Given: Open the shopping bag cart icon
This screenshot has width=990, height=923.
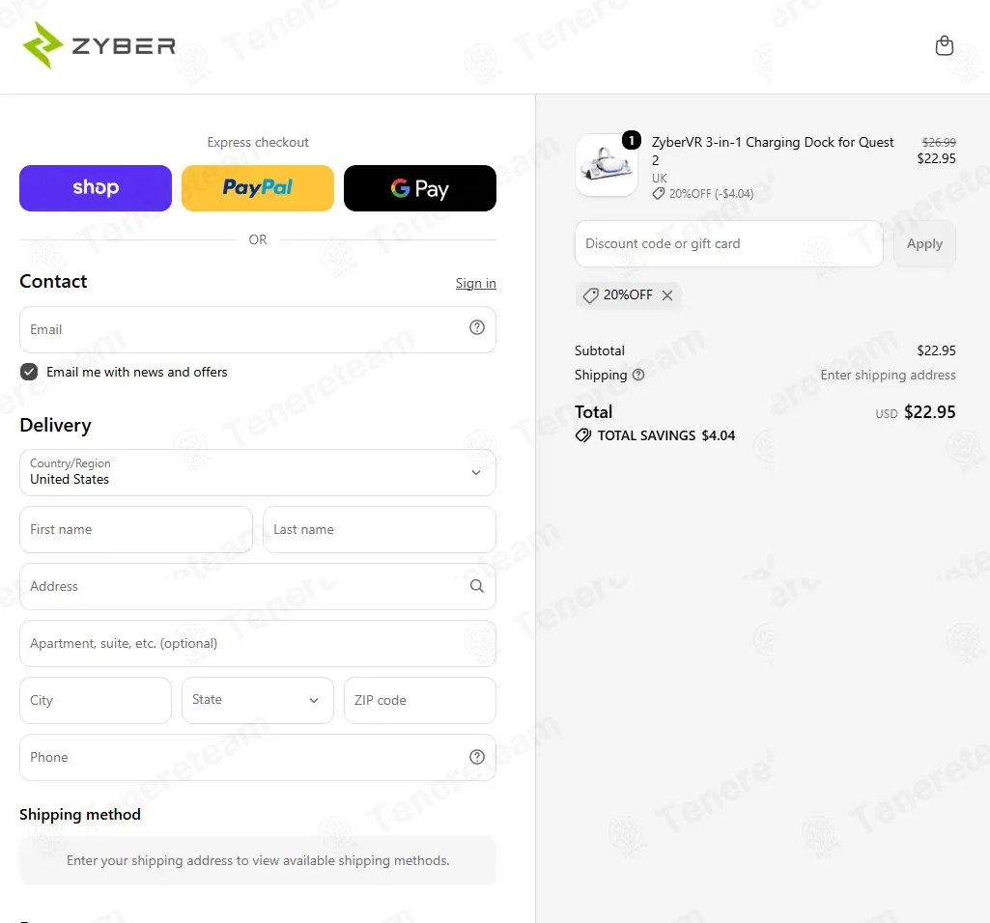Looking at the screenshot, I should coord(944,45).
